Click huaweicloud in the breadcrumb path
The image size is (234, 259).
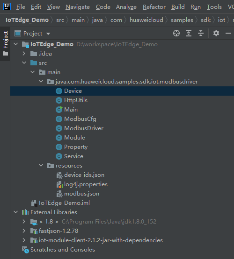(x=146, y=20)
